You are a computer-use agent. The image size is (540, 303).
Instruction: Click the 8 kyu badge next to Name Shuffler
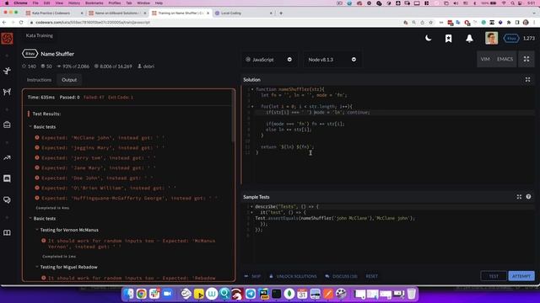(30, 54)
